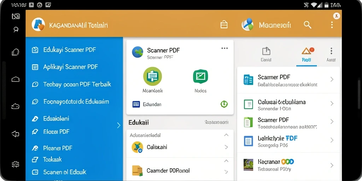Screen dimensions: 362x181
Task: Click the icon beside Teokaik
Action: 35,159
